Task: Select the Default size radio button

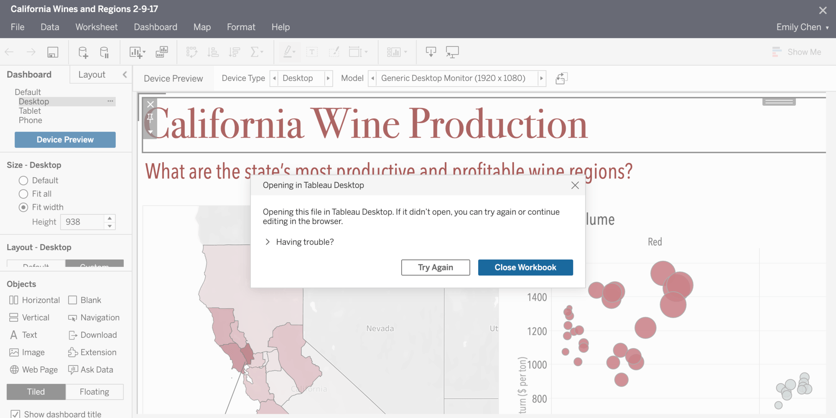Action: tap(23, 181)
